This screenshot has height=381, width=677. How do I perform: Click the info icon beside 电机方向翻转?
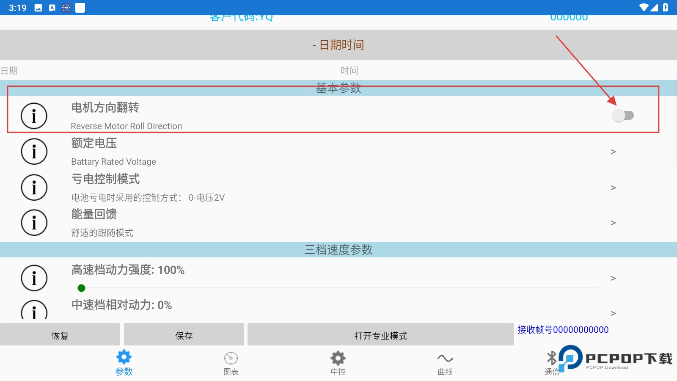pos(34,115)
